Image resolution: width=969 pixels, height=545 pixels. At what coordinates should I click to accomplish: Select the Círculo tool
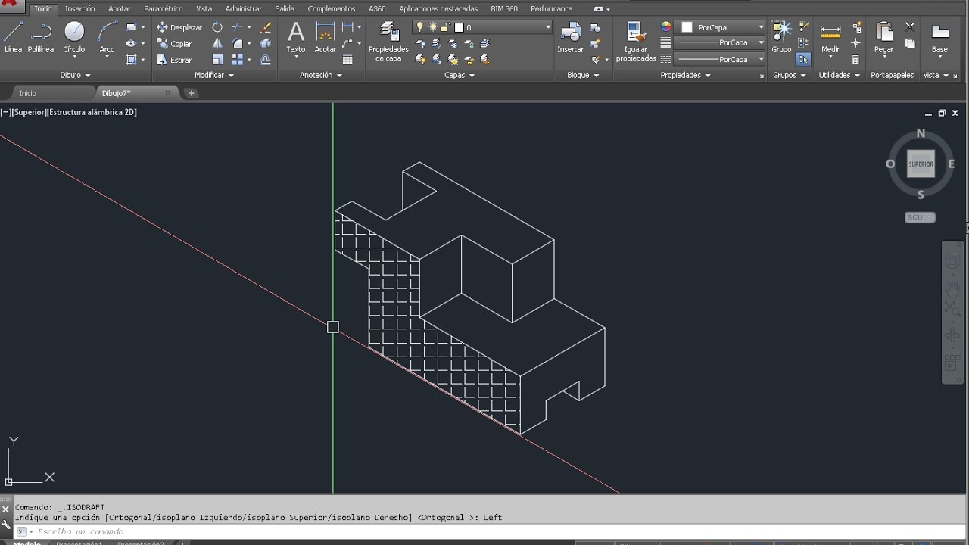coord(74,38)
